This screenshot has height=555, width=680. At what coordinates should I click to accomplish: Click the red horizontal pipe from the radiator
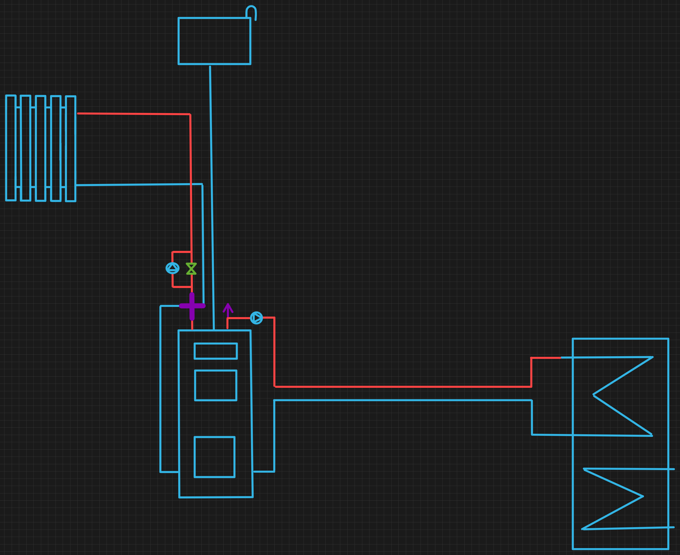pos(134,114)
